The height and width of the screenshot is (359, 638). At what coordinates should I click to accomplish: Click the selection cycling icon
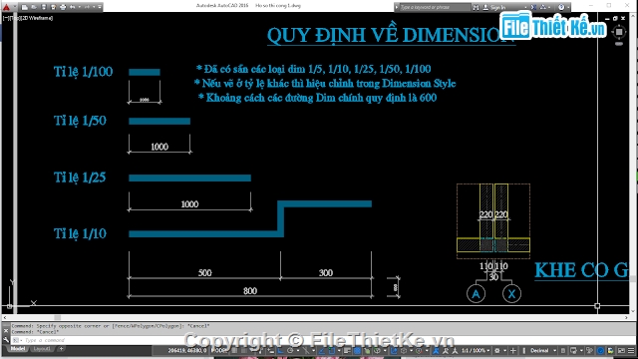(367, 350)
